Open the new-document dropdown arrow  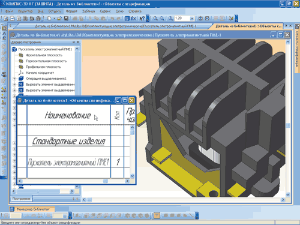tap(54, 19)
